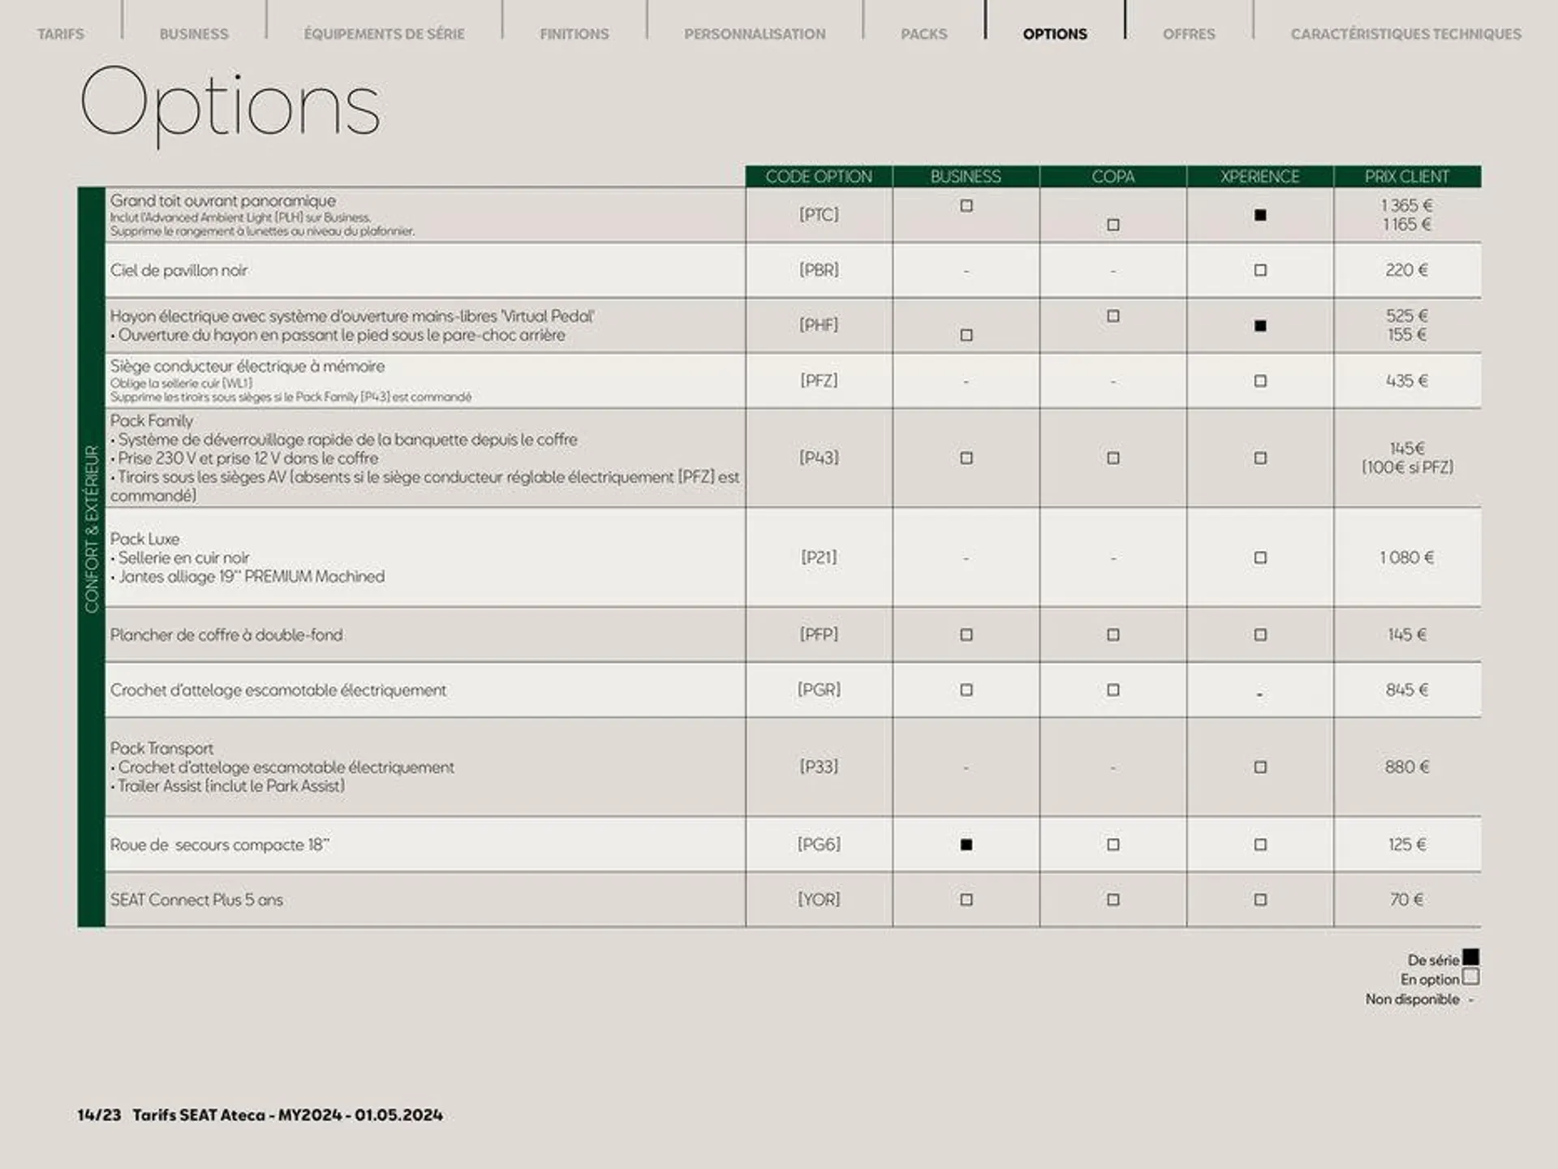
Task: Click Xperience filled square for toit panoramique [PTC]
Action: 1260,215
